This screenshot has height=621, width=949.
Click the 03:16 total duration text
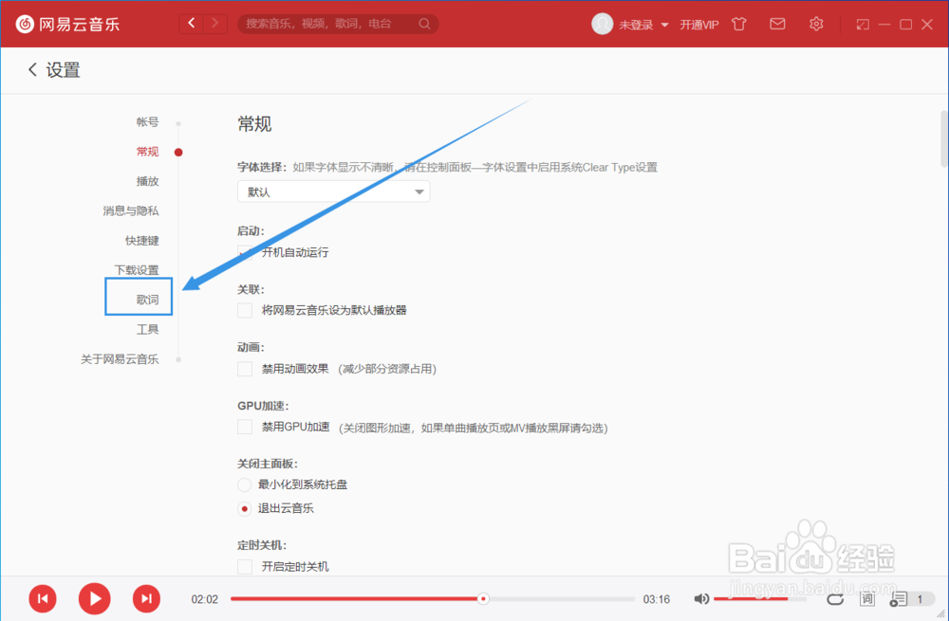656,599
